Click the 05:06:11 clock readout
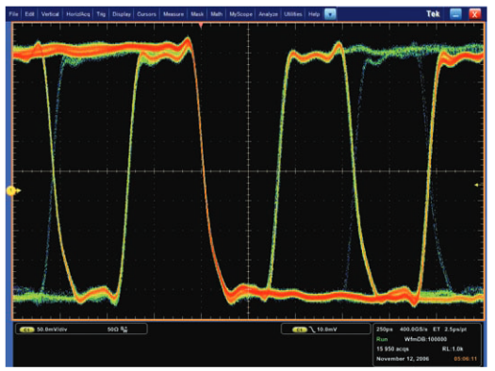495x371 pixels. click(466, 359)
